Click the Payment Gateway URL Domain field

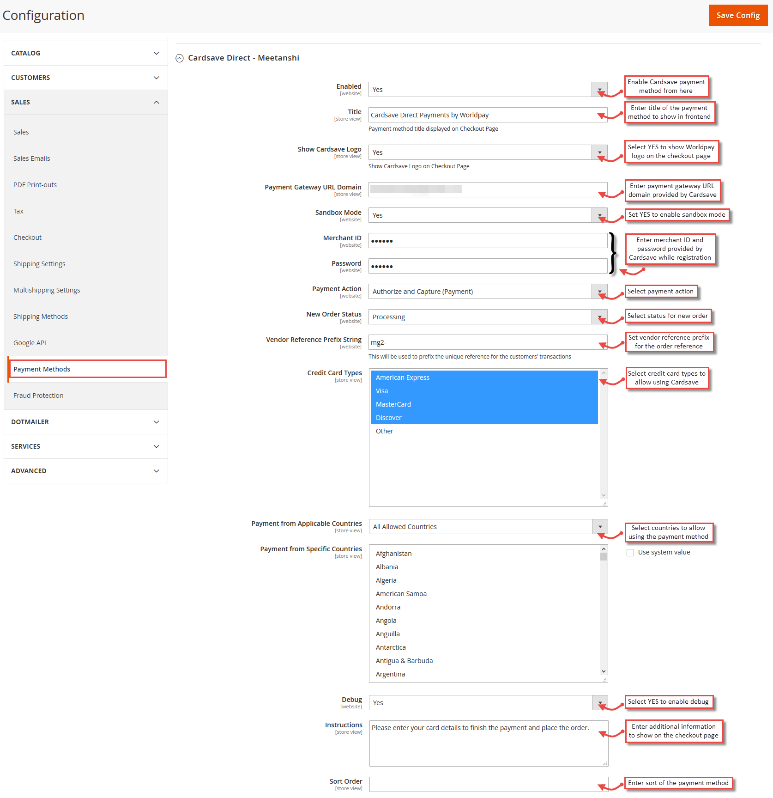coord(488,190)
